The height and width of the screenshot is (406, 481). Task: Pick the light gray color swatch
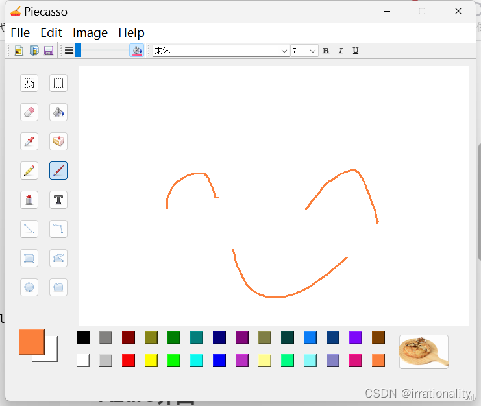click(106, 361)
